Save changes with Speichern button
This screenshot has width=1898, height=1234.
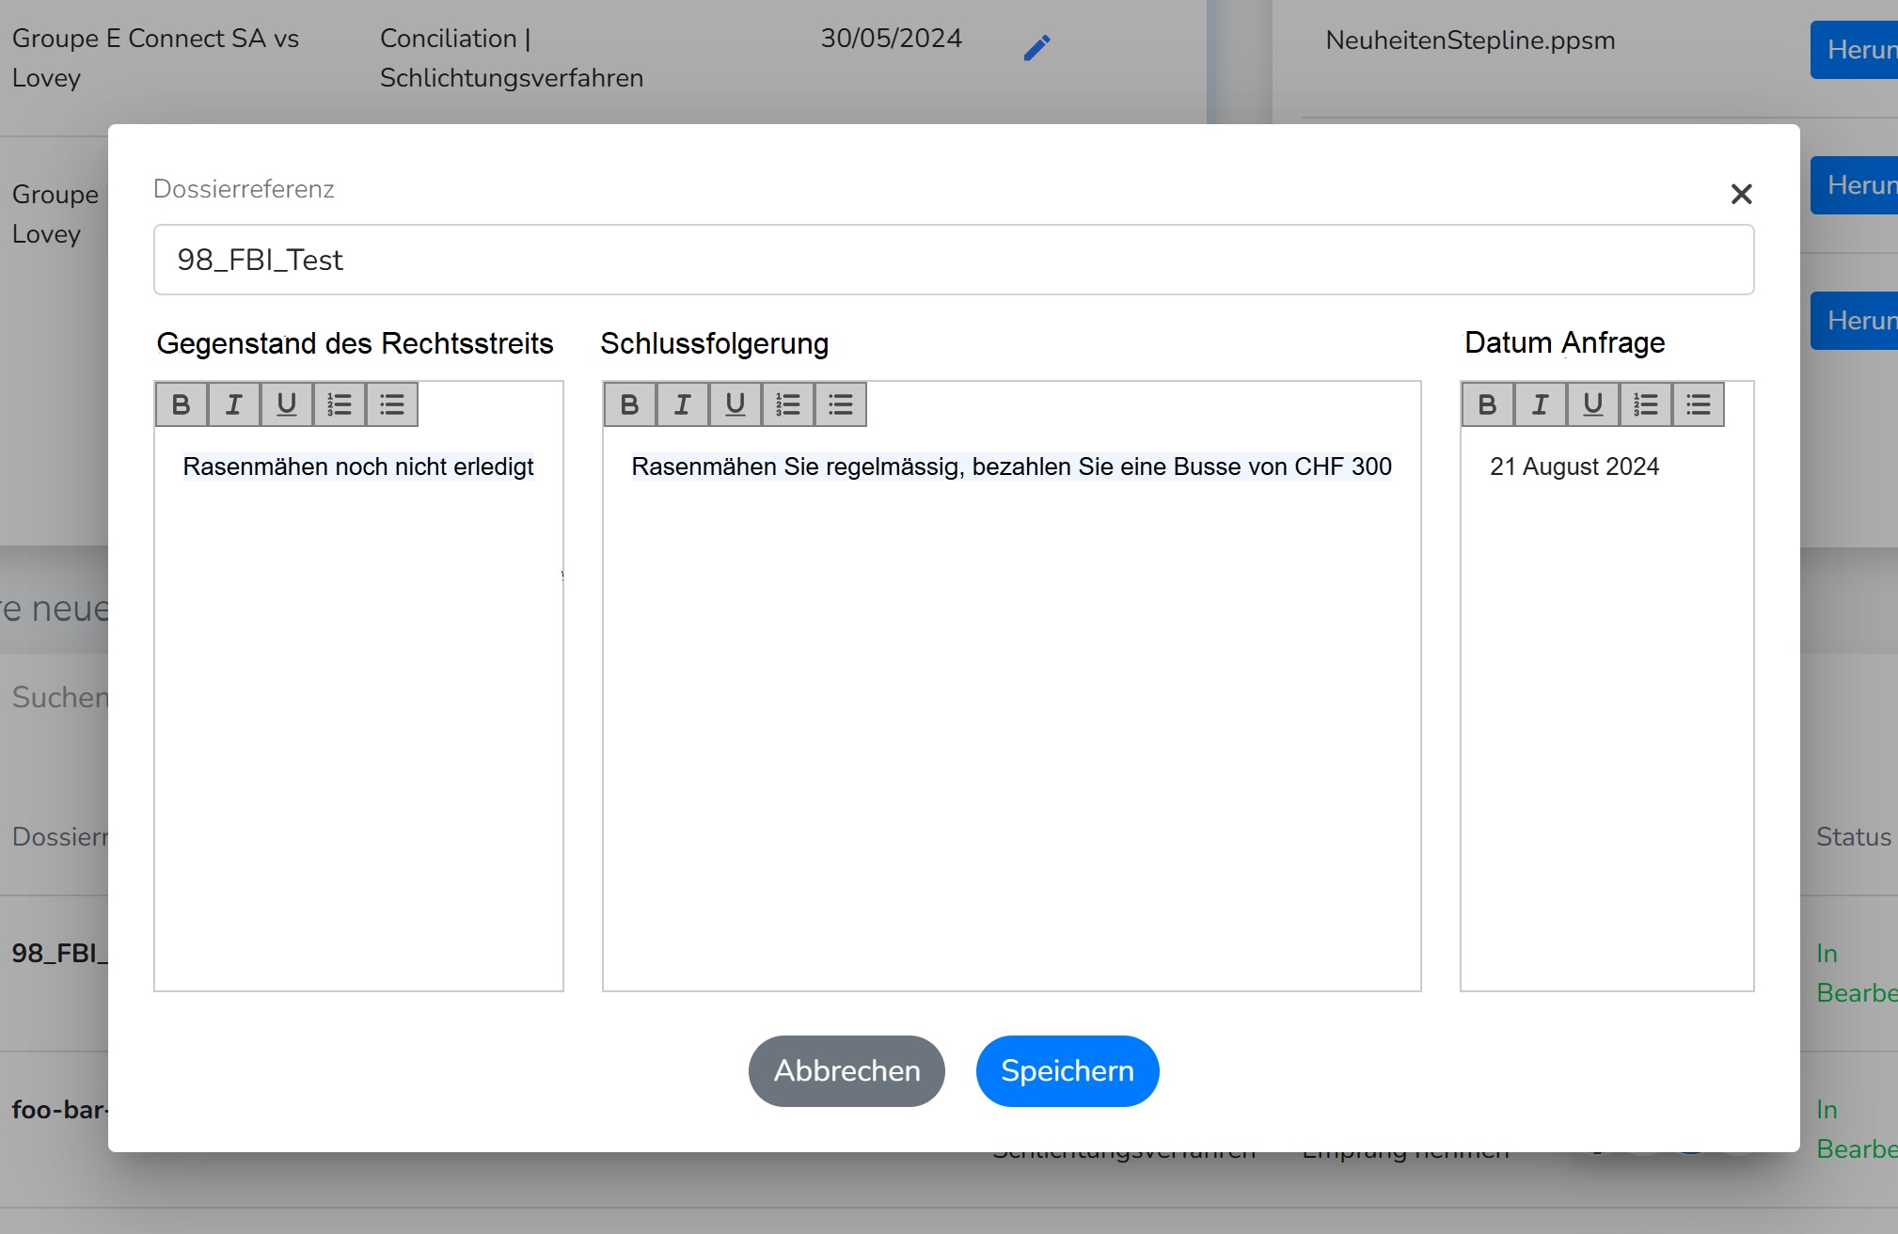tap(1068, 1071)
